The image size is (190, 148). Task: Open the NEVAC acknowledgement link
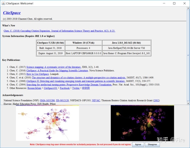[96, 100]
